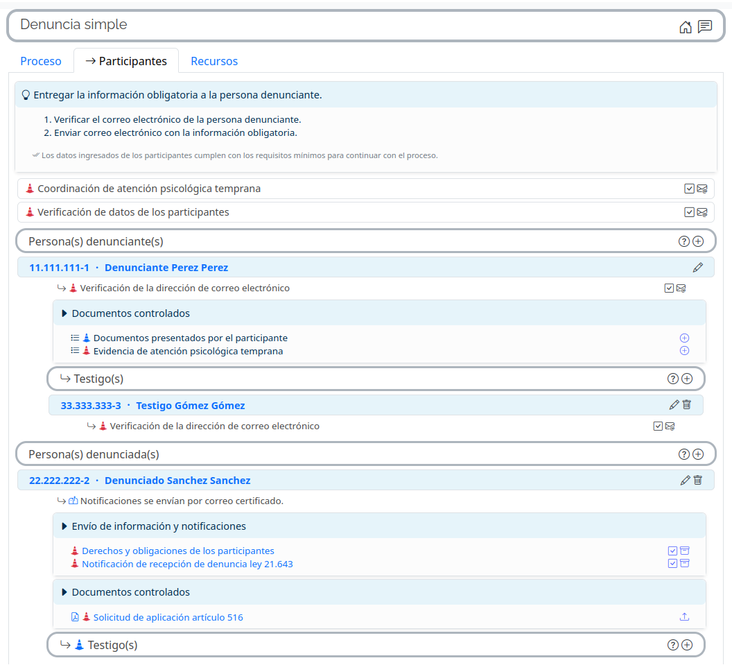This screenshot has height=665, width=732.
Task: Collapse Envío de información y notificaciones section
Action: click(x=64, y=526)
